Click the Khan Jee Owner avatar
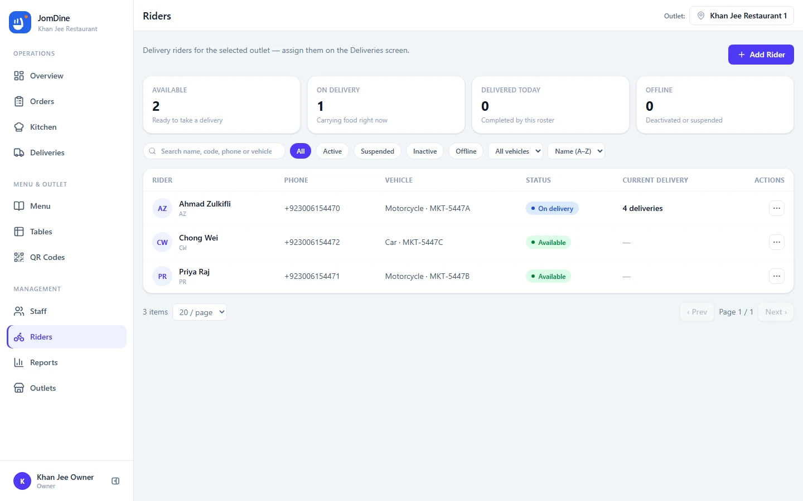Screen dimensions: 803x501 click(x=22, y=481)
